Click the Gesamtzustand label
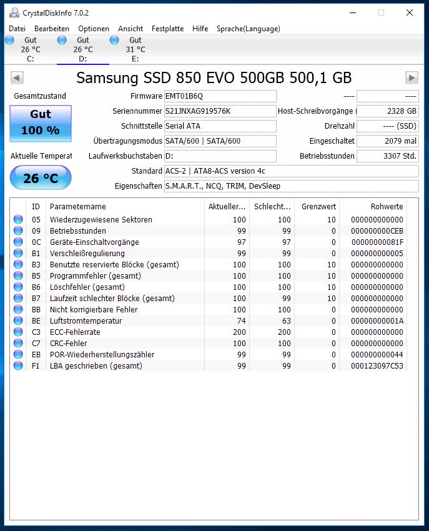The width and height of the screenshot is (429, 531). [40, 96]
